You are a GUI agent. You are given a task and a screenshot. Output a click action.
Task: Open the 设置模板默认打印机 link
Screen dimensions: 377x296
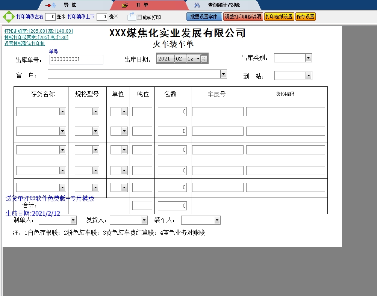coord(25,44)
